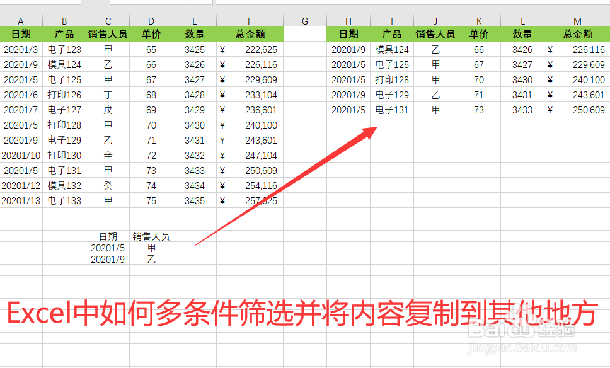Select the cell showing 打印130
610x368 pixels.
pyautogui.click(x=64, y=155)
